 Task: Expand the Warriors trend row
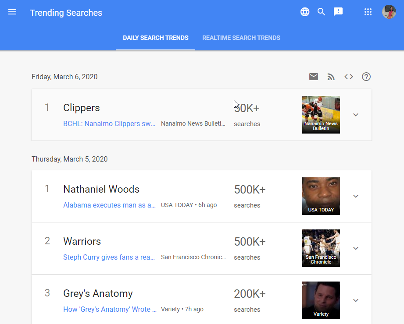[x=356, y=248]
